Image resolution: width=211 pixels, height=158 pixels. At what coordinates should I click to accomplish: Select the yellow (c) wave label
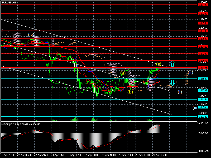[159, 64]
